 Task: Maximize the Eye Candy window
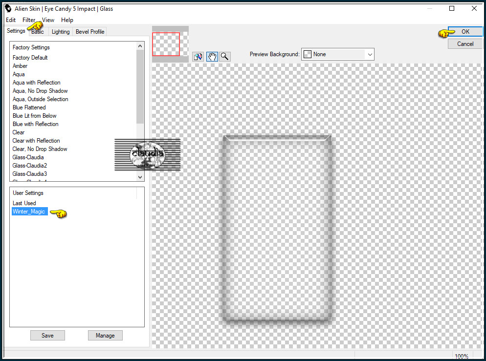pos(452,8)
